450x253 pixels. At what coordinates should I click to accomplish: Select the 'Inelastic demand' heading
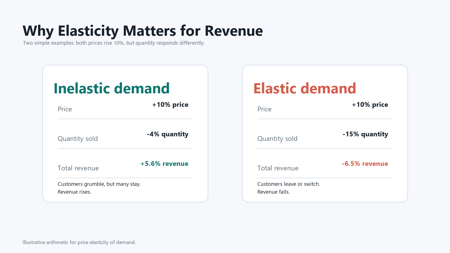tap(112, 88)
